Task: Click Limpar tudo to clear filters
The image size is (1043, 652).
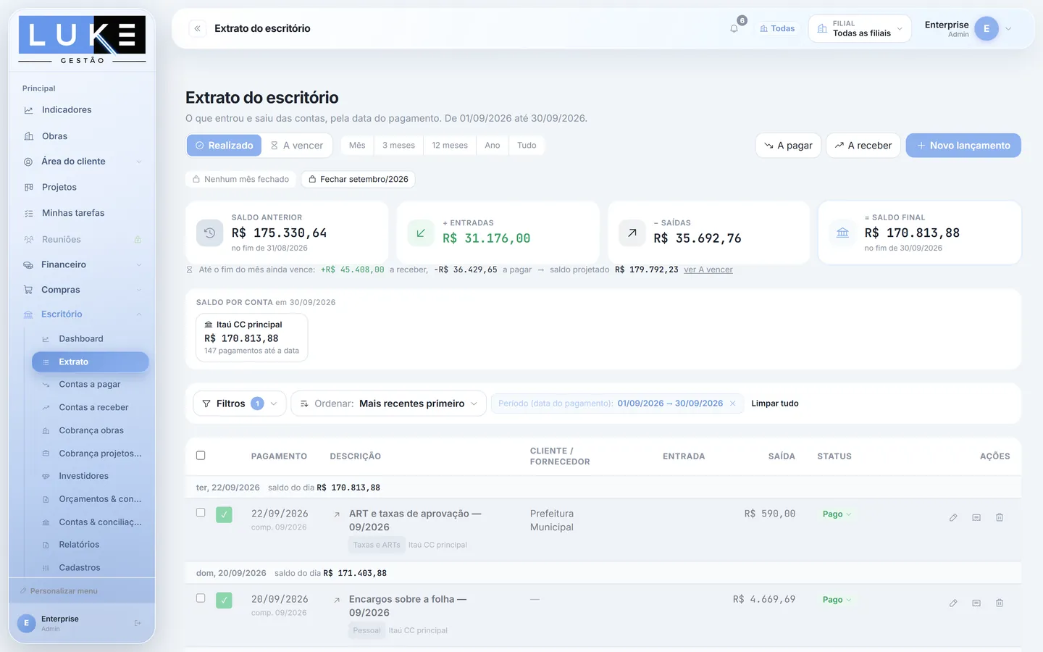Action: [x=775, y=404]
